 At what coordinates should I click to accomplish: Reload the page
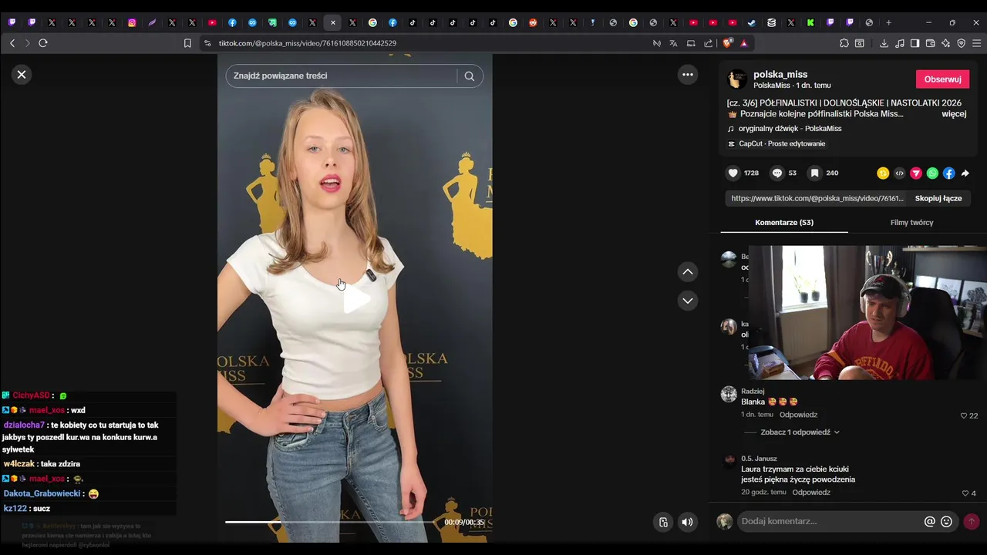click(x=43, y=43)
